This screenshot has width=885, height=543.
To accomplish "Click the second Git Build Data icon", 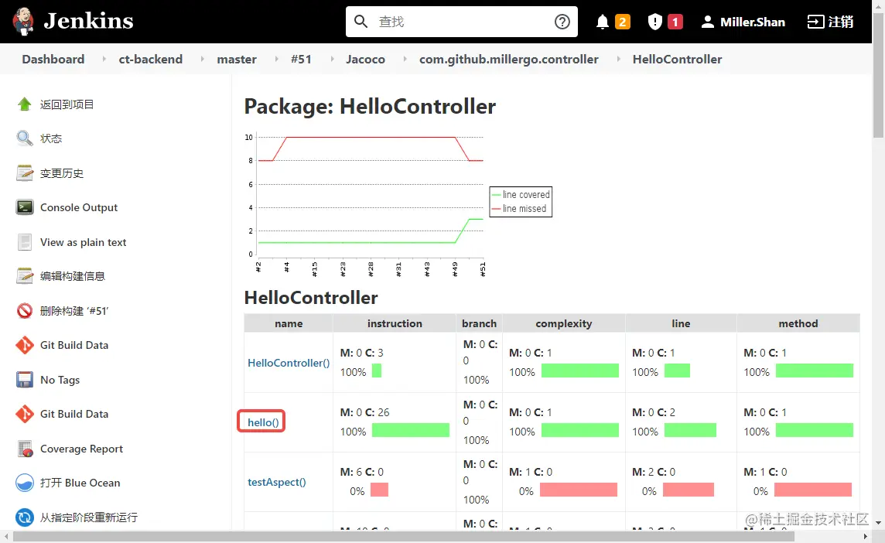I will 24,414.
